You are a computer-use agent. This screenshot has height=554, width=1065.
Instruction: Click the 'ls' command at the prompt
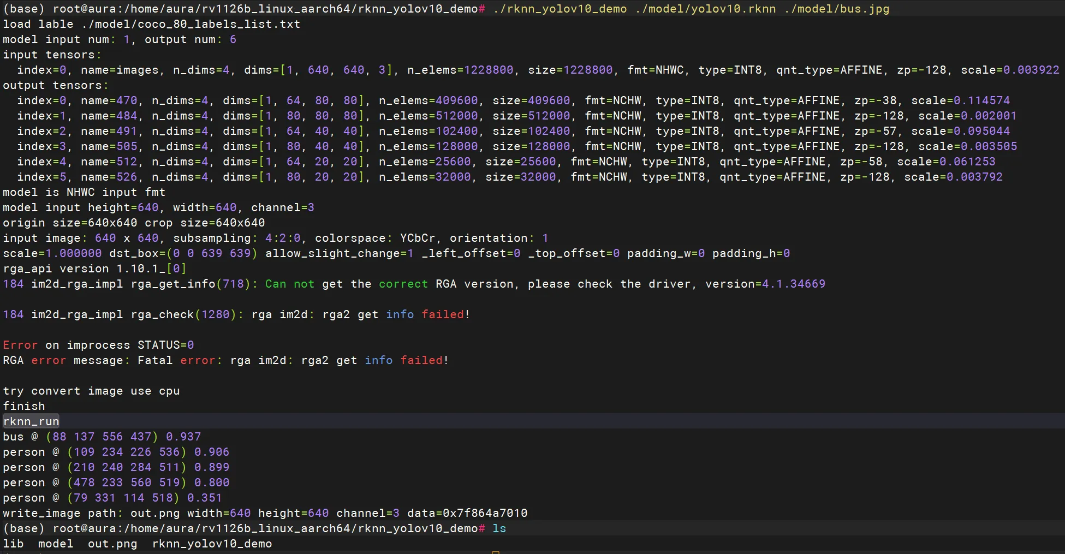[x=499, y=528]
